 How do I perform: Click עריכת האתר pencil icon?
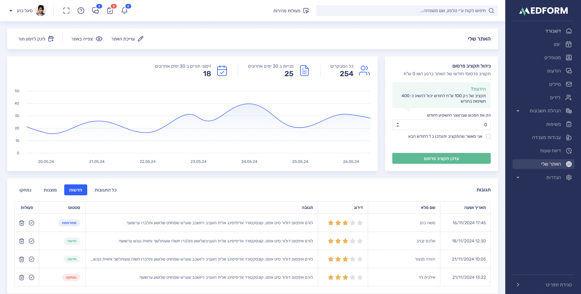pyautogui.click(x=141, y=39)
